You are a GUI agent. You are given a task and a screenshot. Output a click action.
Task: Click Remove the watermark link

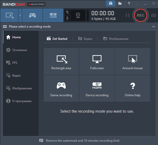[83, 141]
